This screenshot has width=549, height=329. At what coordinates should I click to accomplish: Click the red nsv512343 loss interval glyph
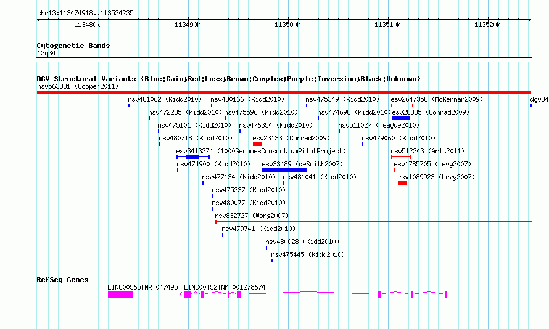point(401,157)
